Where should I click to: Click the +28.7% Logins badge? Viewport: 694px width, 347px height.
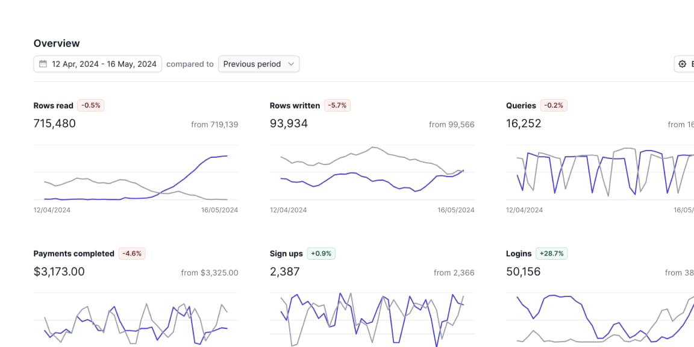552,254
